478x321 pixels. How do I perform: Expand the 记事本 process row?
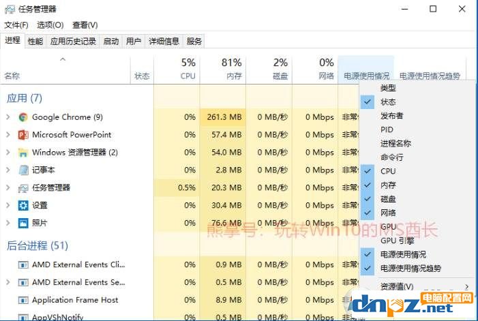tap(8, 170)
